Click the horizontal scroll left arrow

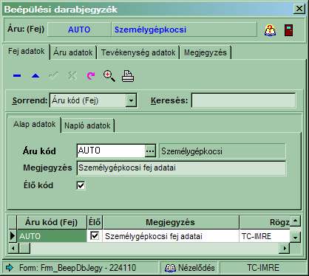click(x=13, y=248)
